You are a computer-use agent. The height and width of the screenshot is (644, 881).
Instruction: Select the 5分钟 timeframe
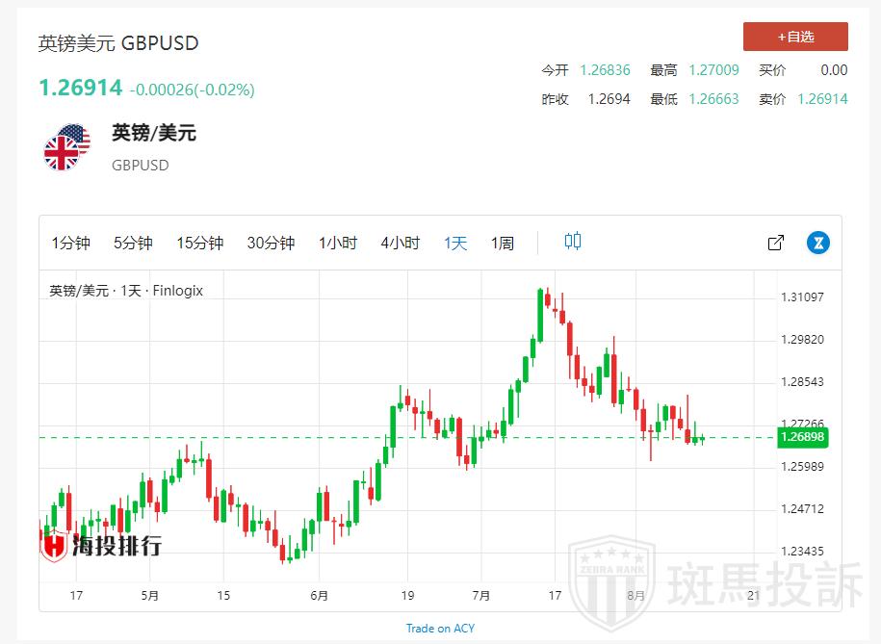(x=133, y=243)
